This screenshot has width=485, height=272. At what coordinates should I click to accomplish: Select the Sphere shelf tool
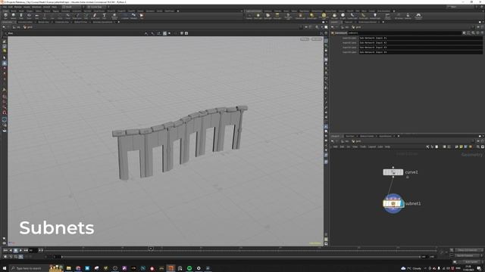pos(14,16)
